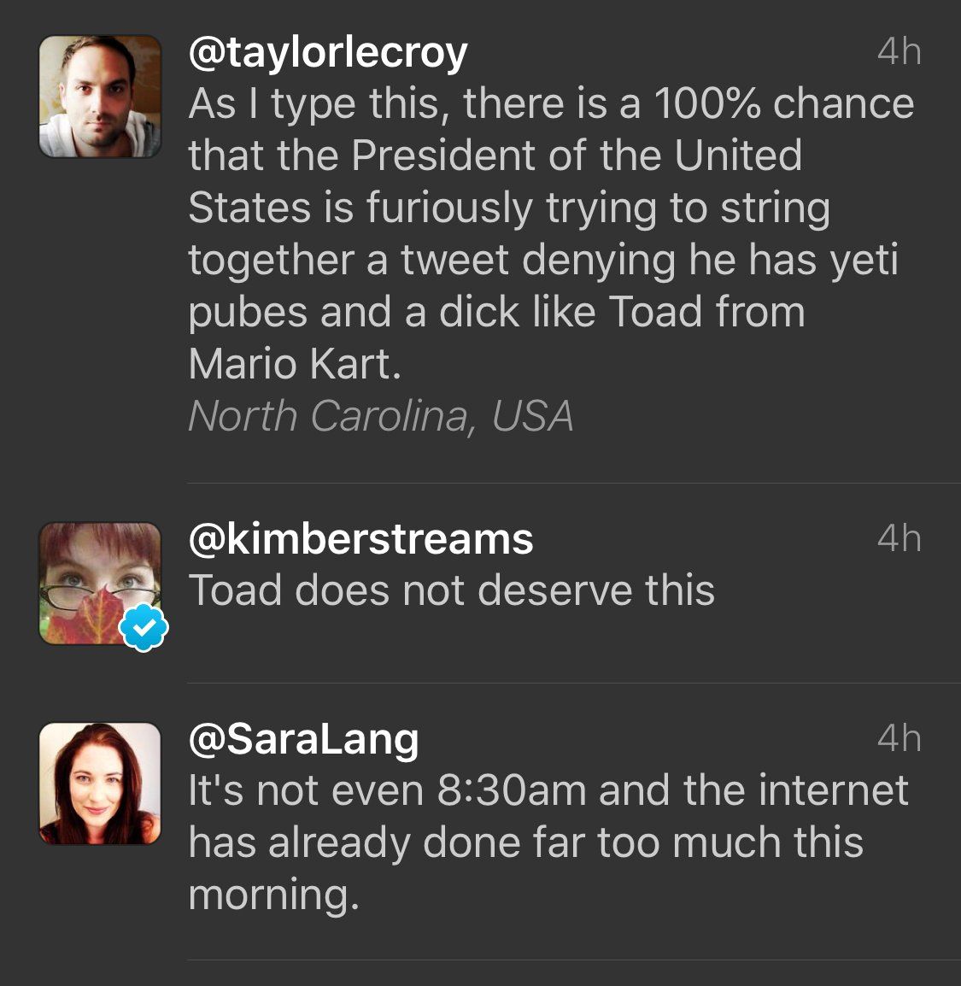Open SaraLang's profile photo
Viewport: 961px width, 986px height.
(100, 783)
